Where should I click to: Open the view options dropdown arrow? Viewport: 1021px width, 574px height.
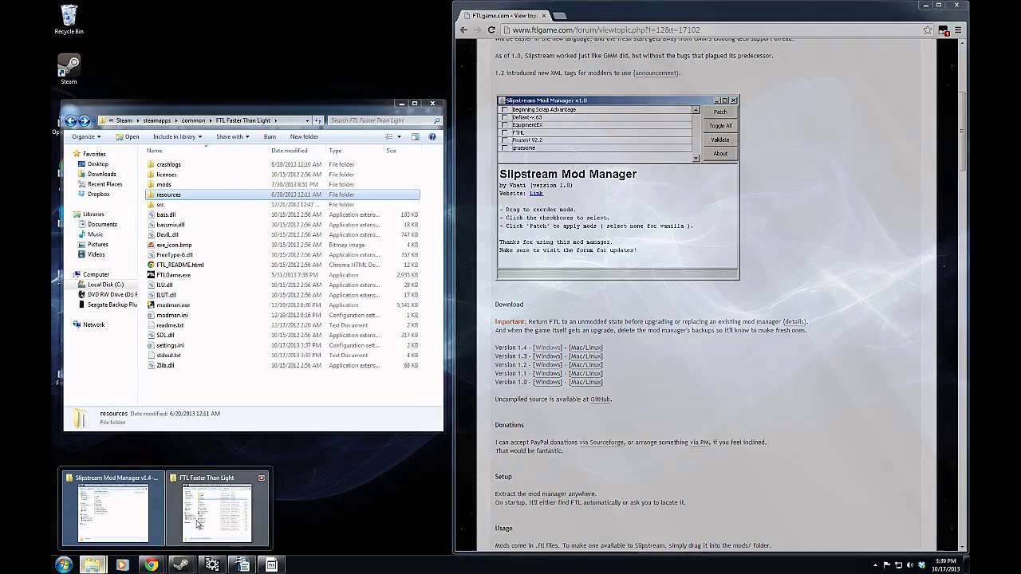[x=400, y=136]
